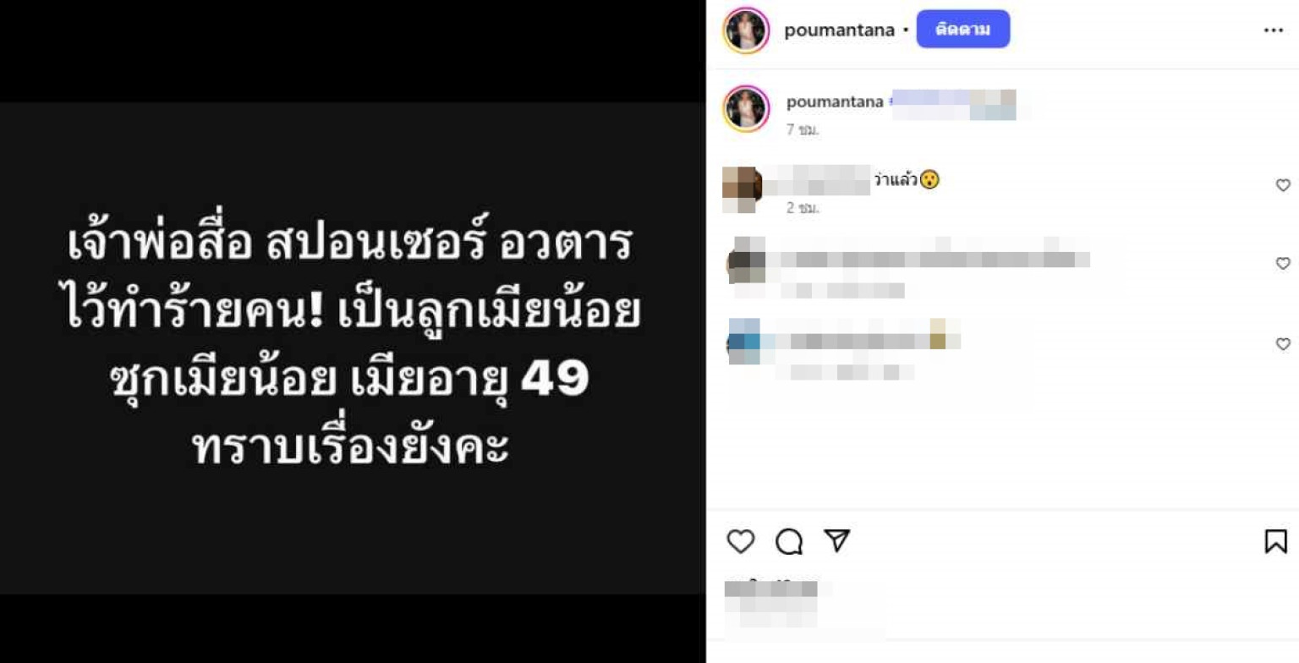Click poumantana avatar beside the caption
The height and width of the screenshot is (663, 1299).
pos(746,109)
